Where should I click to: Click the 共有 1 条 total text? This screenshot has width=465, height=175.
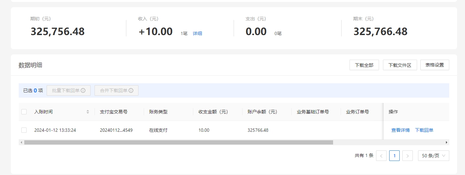pyautogui.click(x=364, y=156)
